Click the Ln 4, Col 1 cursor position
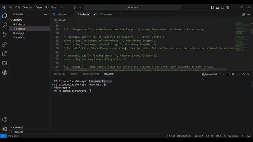Image resolution: width=253 pixels, height=142 pixels. [x=178, y=136]
